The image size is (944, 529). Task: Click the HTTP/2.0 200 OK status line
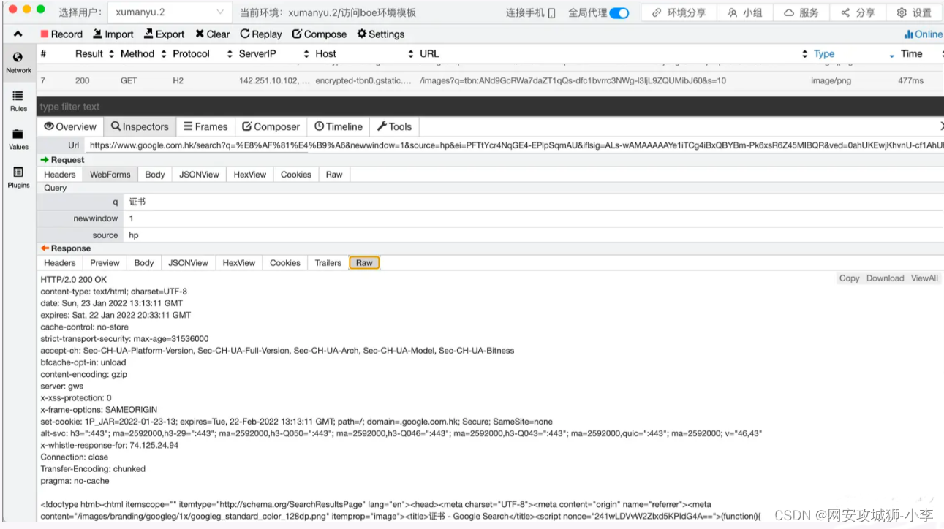(74, 280)
